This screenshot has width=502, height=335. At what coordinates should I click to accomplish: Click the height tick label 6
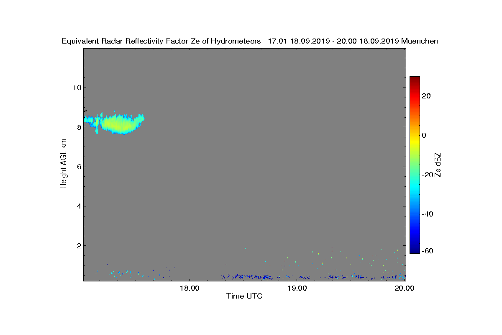pos(78,167)
